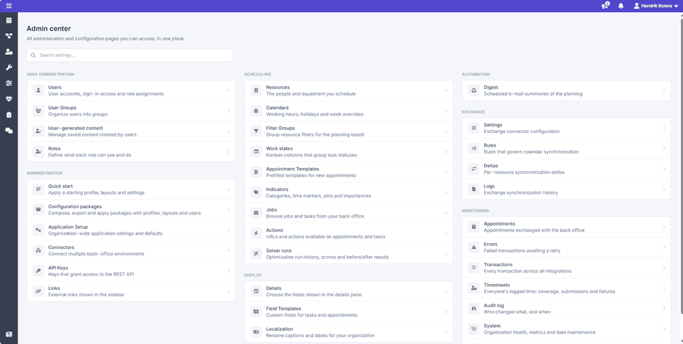Screen dimensions: 683x344
Task: Open the bottom sidebar book icon
Action: point(9,334)
